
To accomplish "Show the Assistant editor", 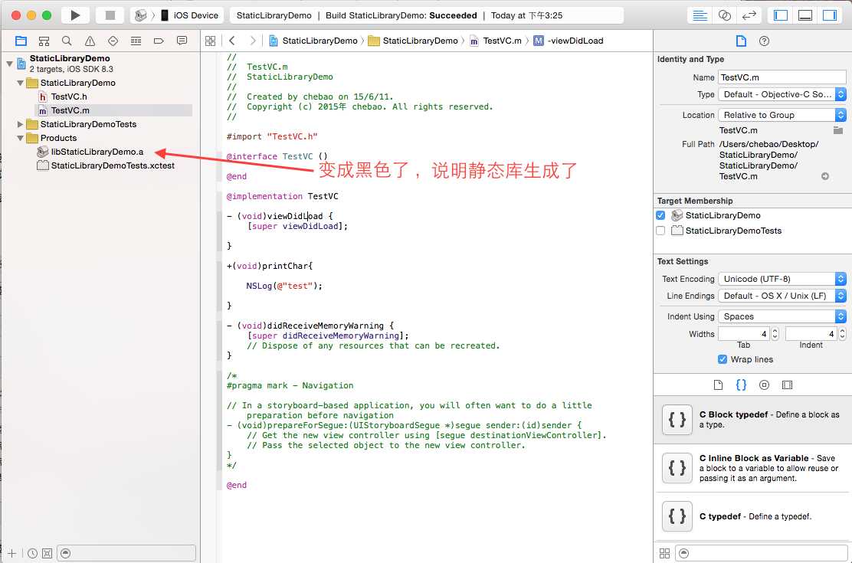I will [724, 15].
